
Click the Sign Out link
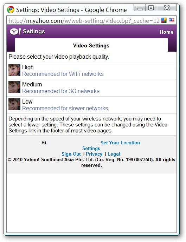pos(71,154)
